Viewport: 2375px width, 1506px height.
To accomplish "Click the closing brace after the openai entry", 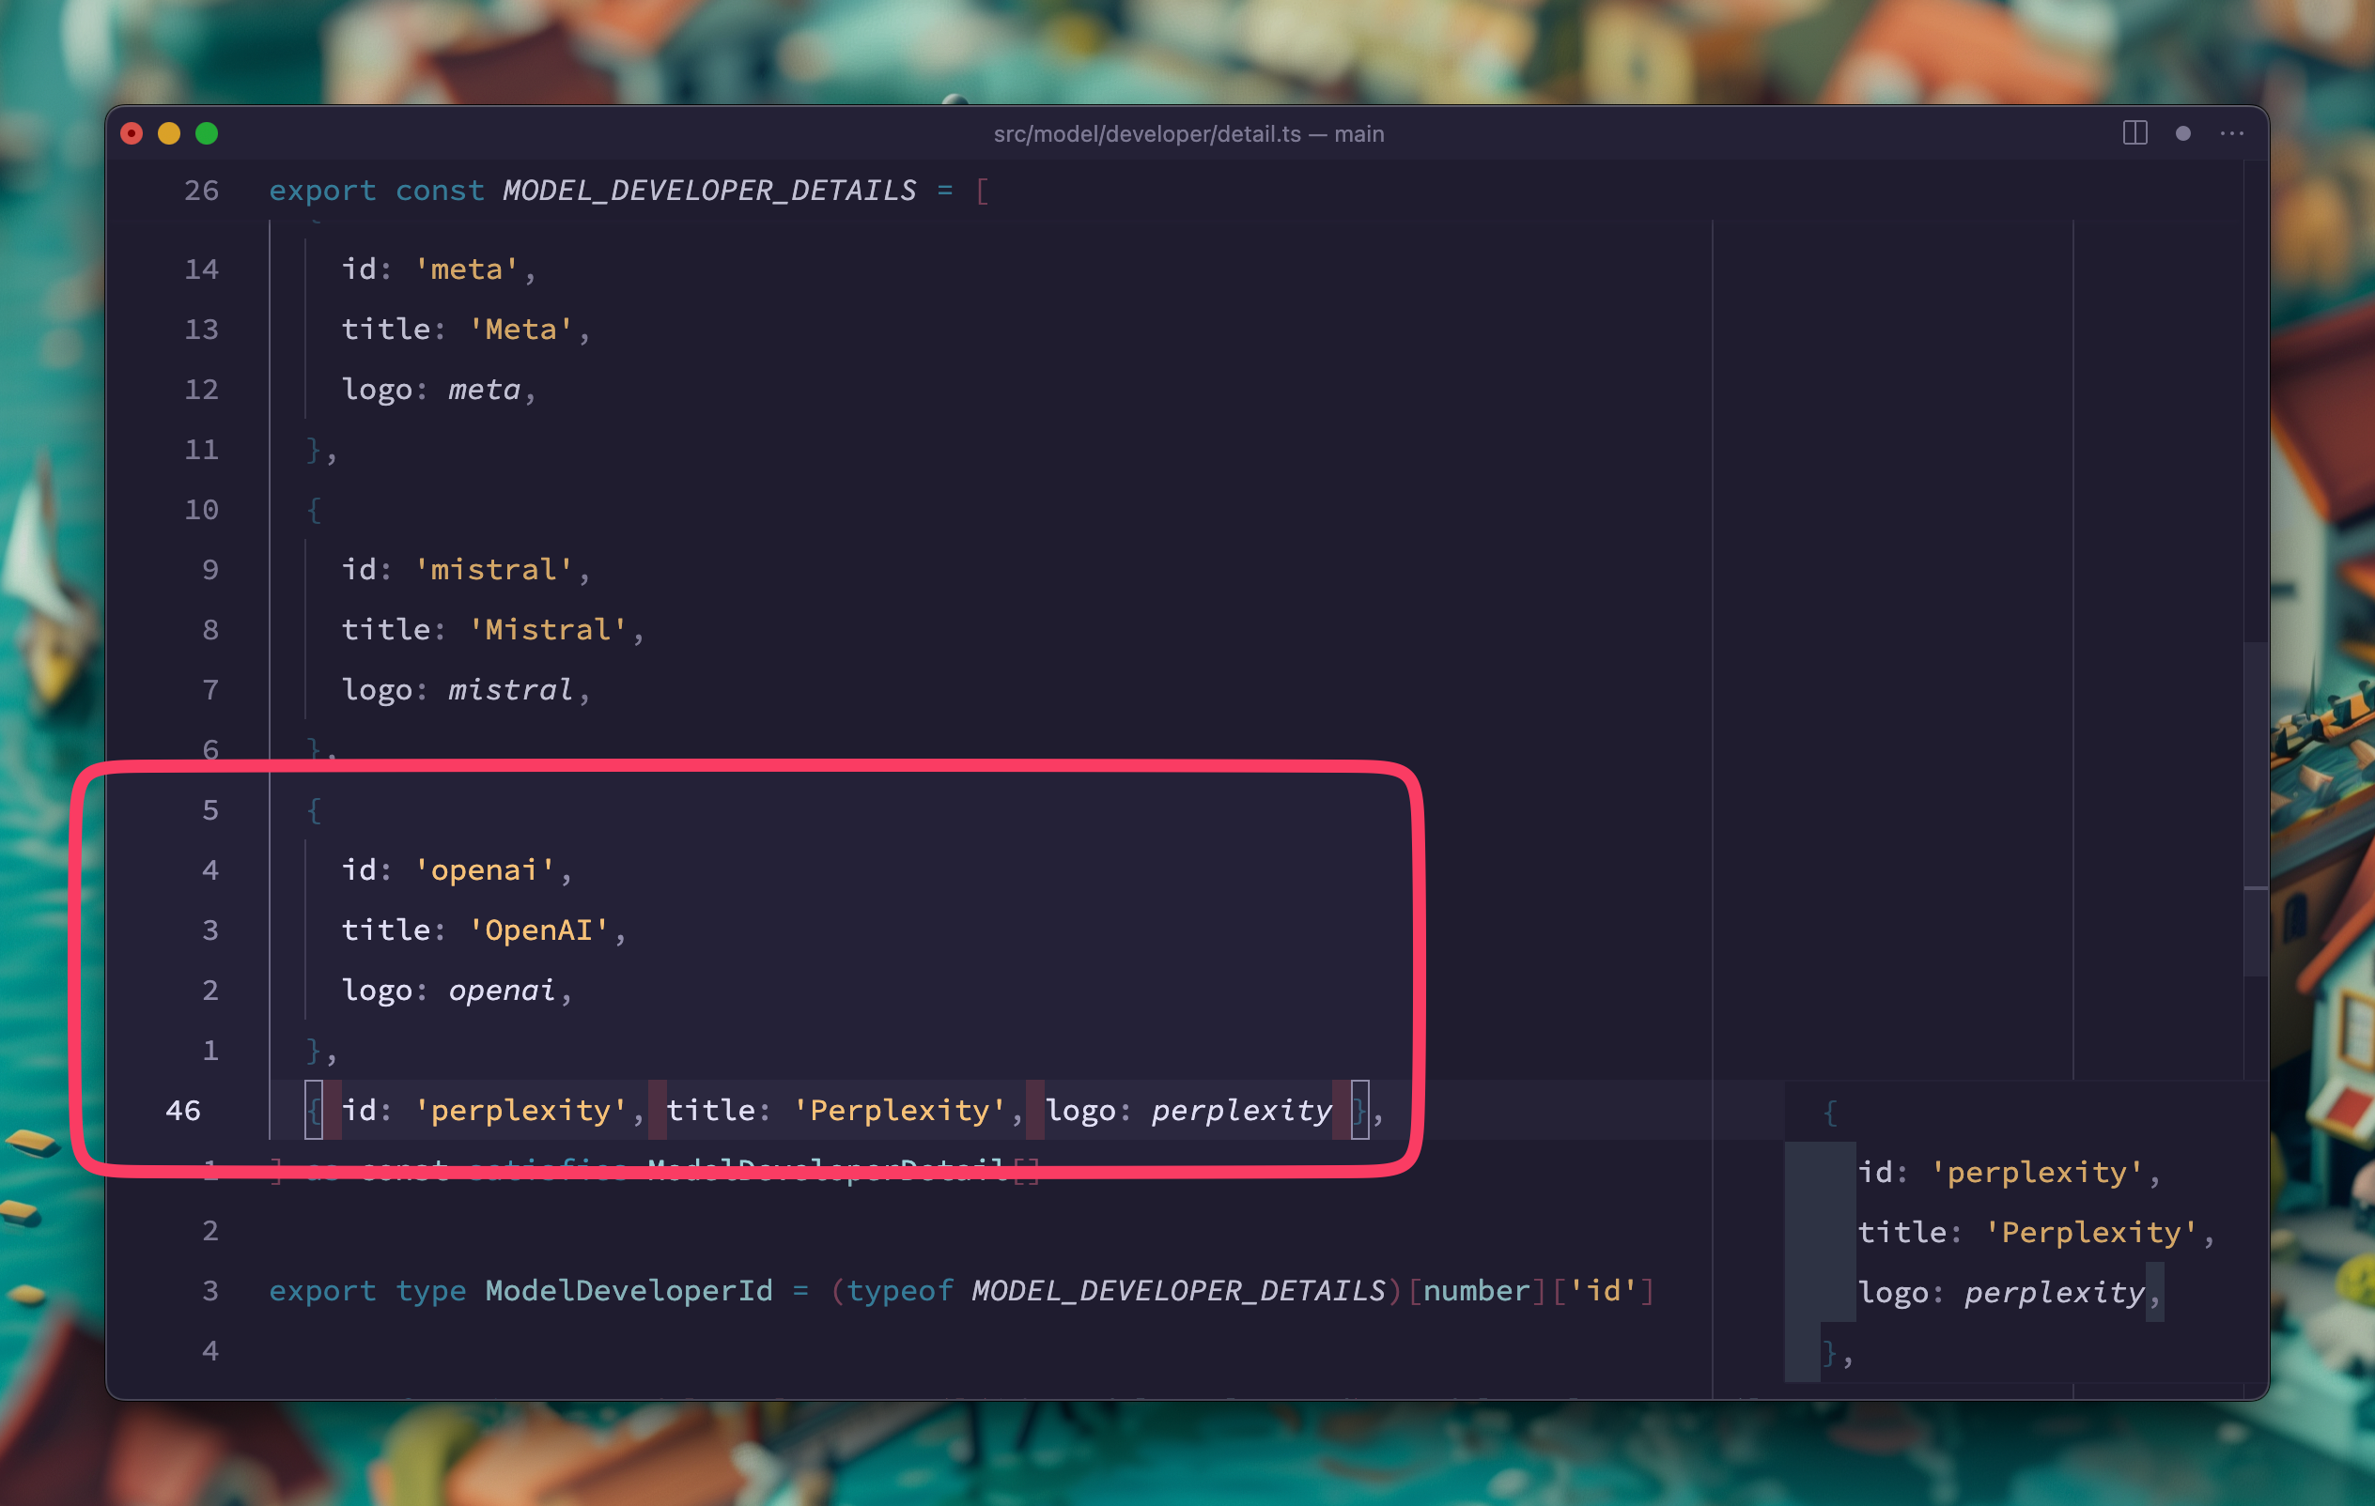I will [314, 1051].
